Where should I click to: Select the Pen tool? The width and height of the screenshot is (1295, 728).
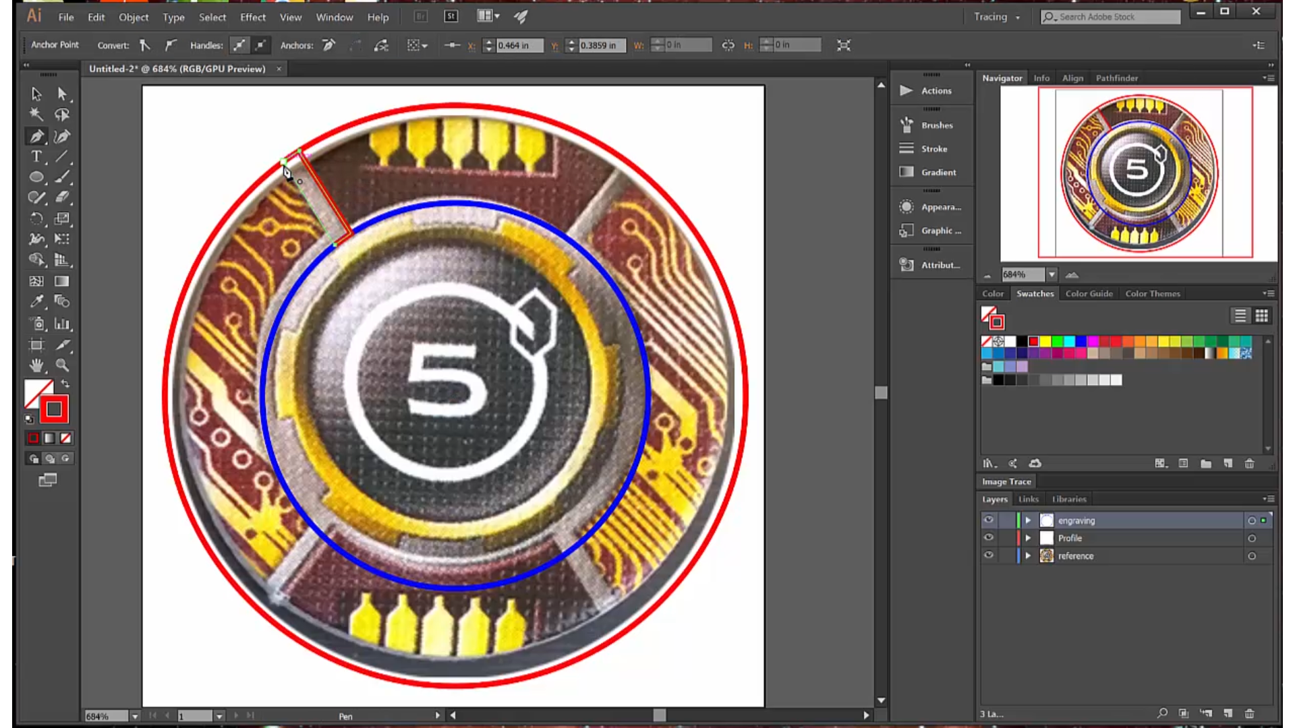[x=36, y=135]
